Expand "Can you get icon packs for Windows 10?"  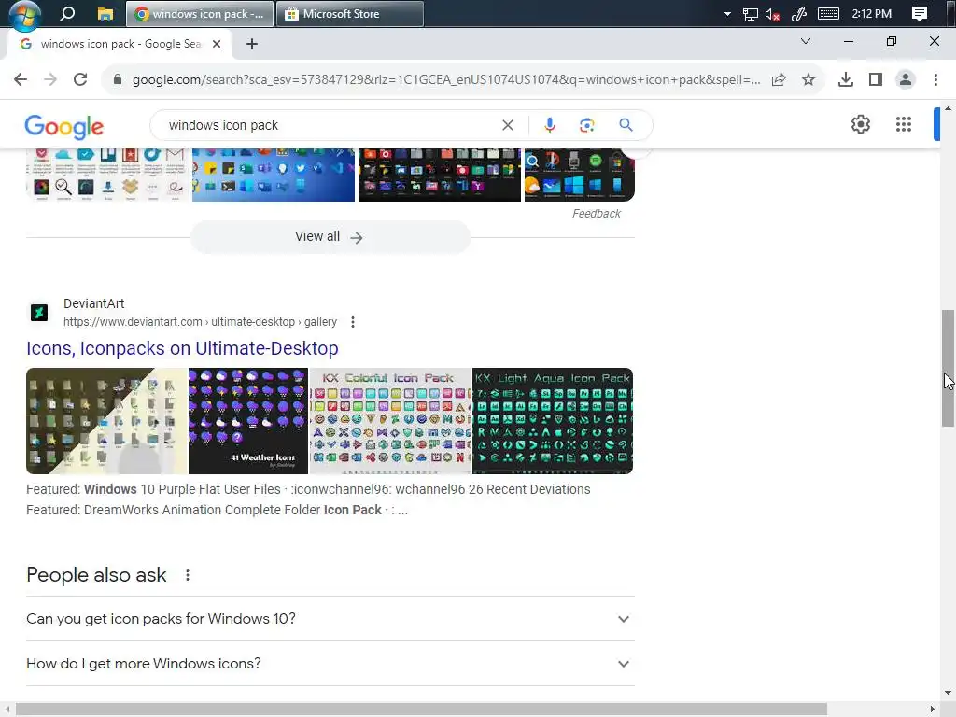[x=330, y=619]
